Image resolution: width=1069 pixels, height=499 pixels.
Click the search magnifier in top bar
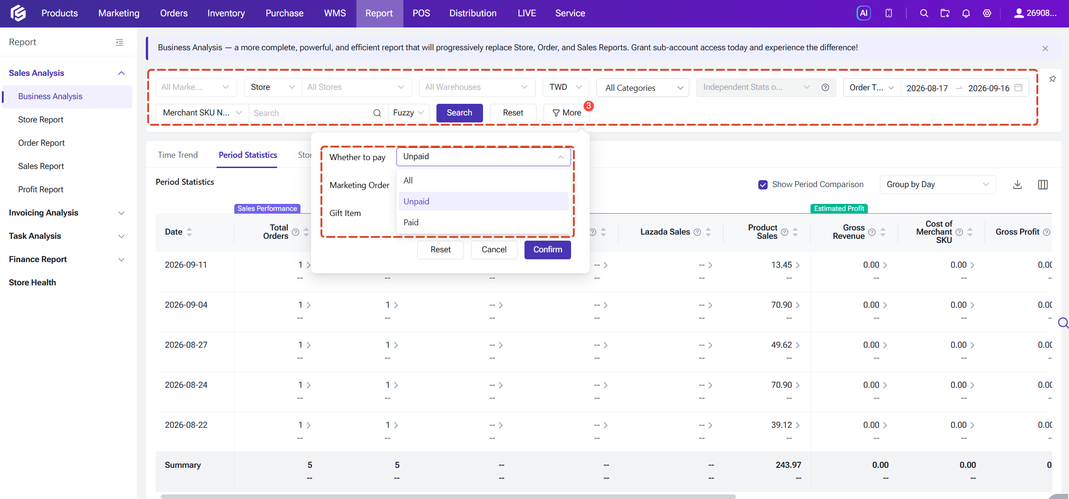pos(924,13)
